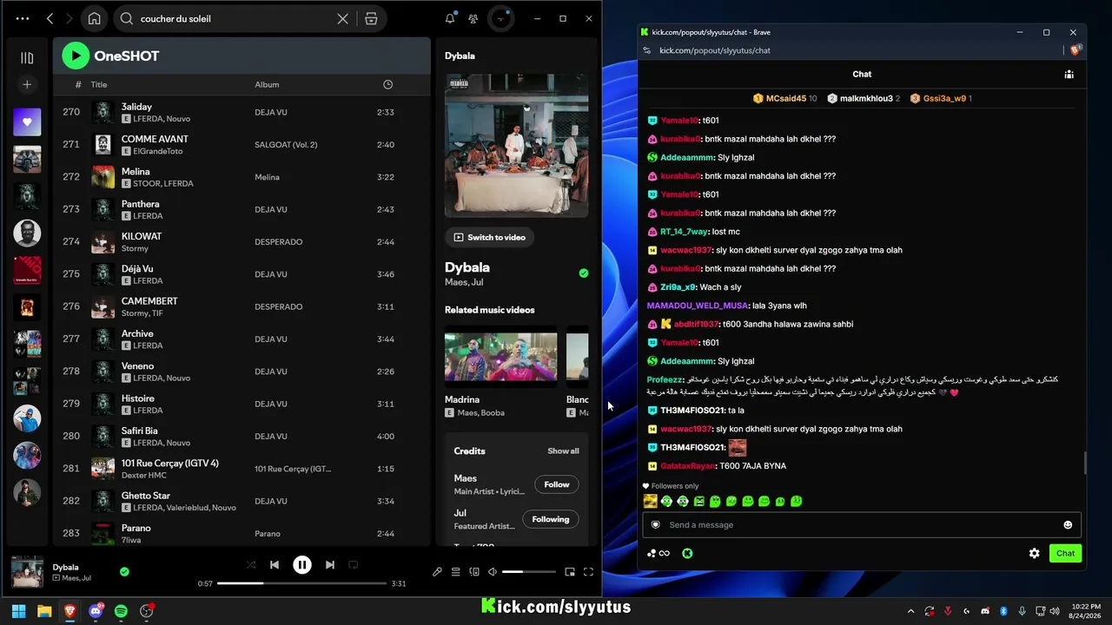This screenshot has width=1112, height=625.
Task: Enter Spotify full screen view
Action: click(x=588, y=572)
